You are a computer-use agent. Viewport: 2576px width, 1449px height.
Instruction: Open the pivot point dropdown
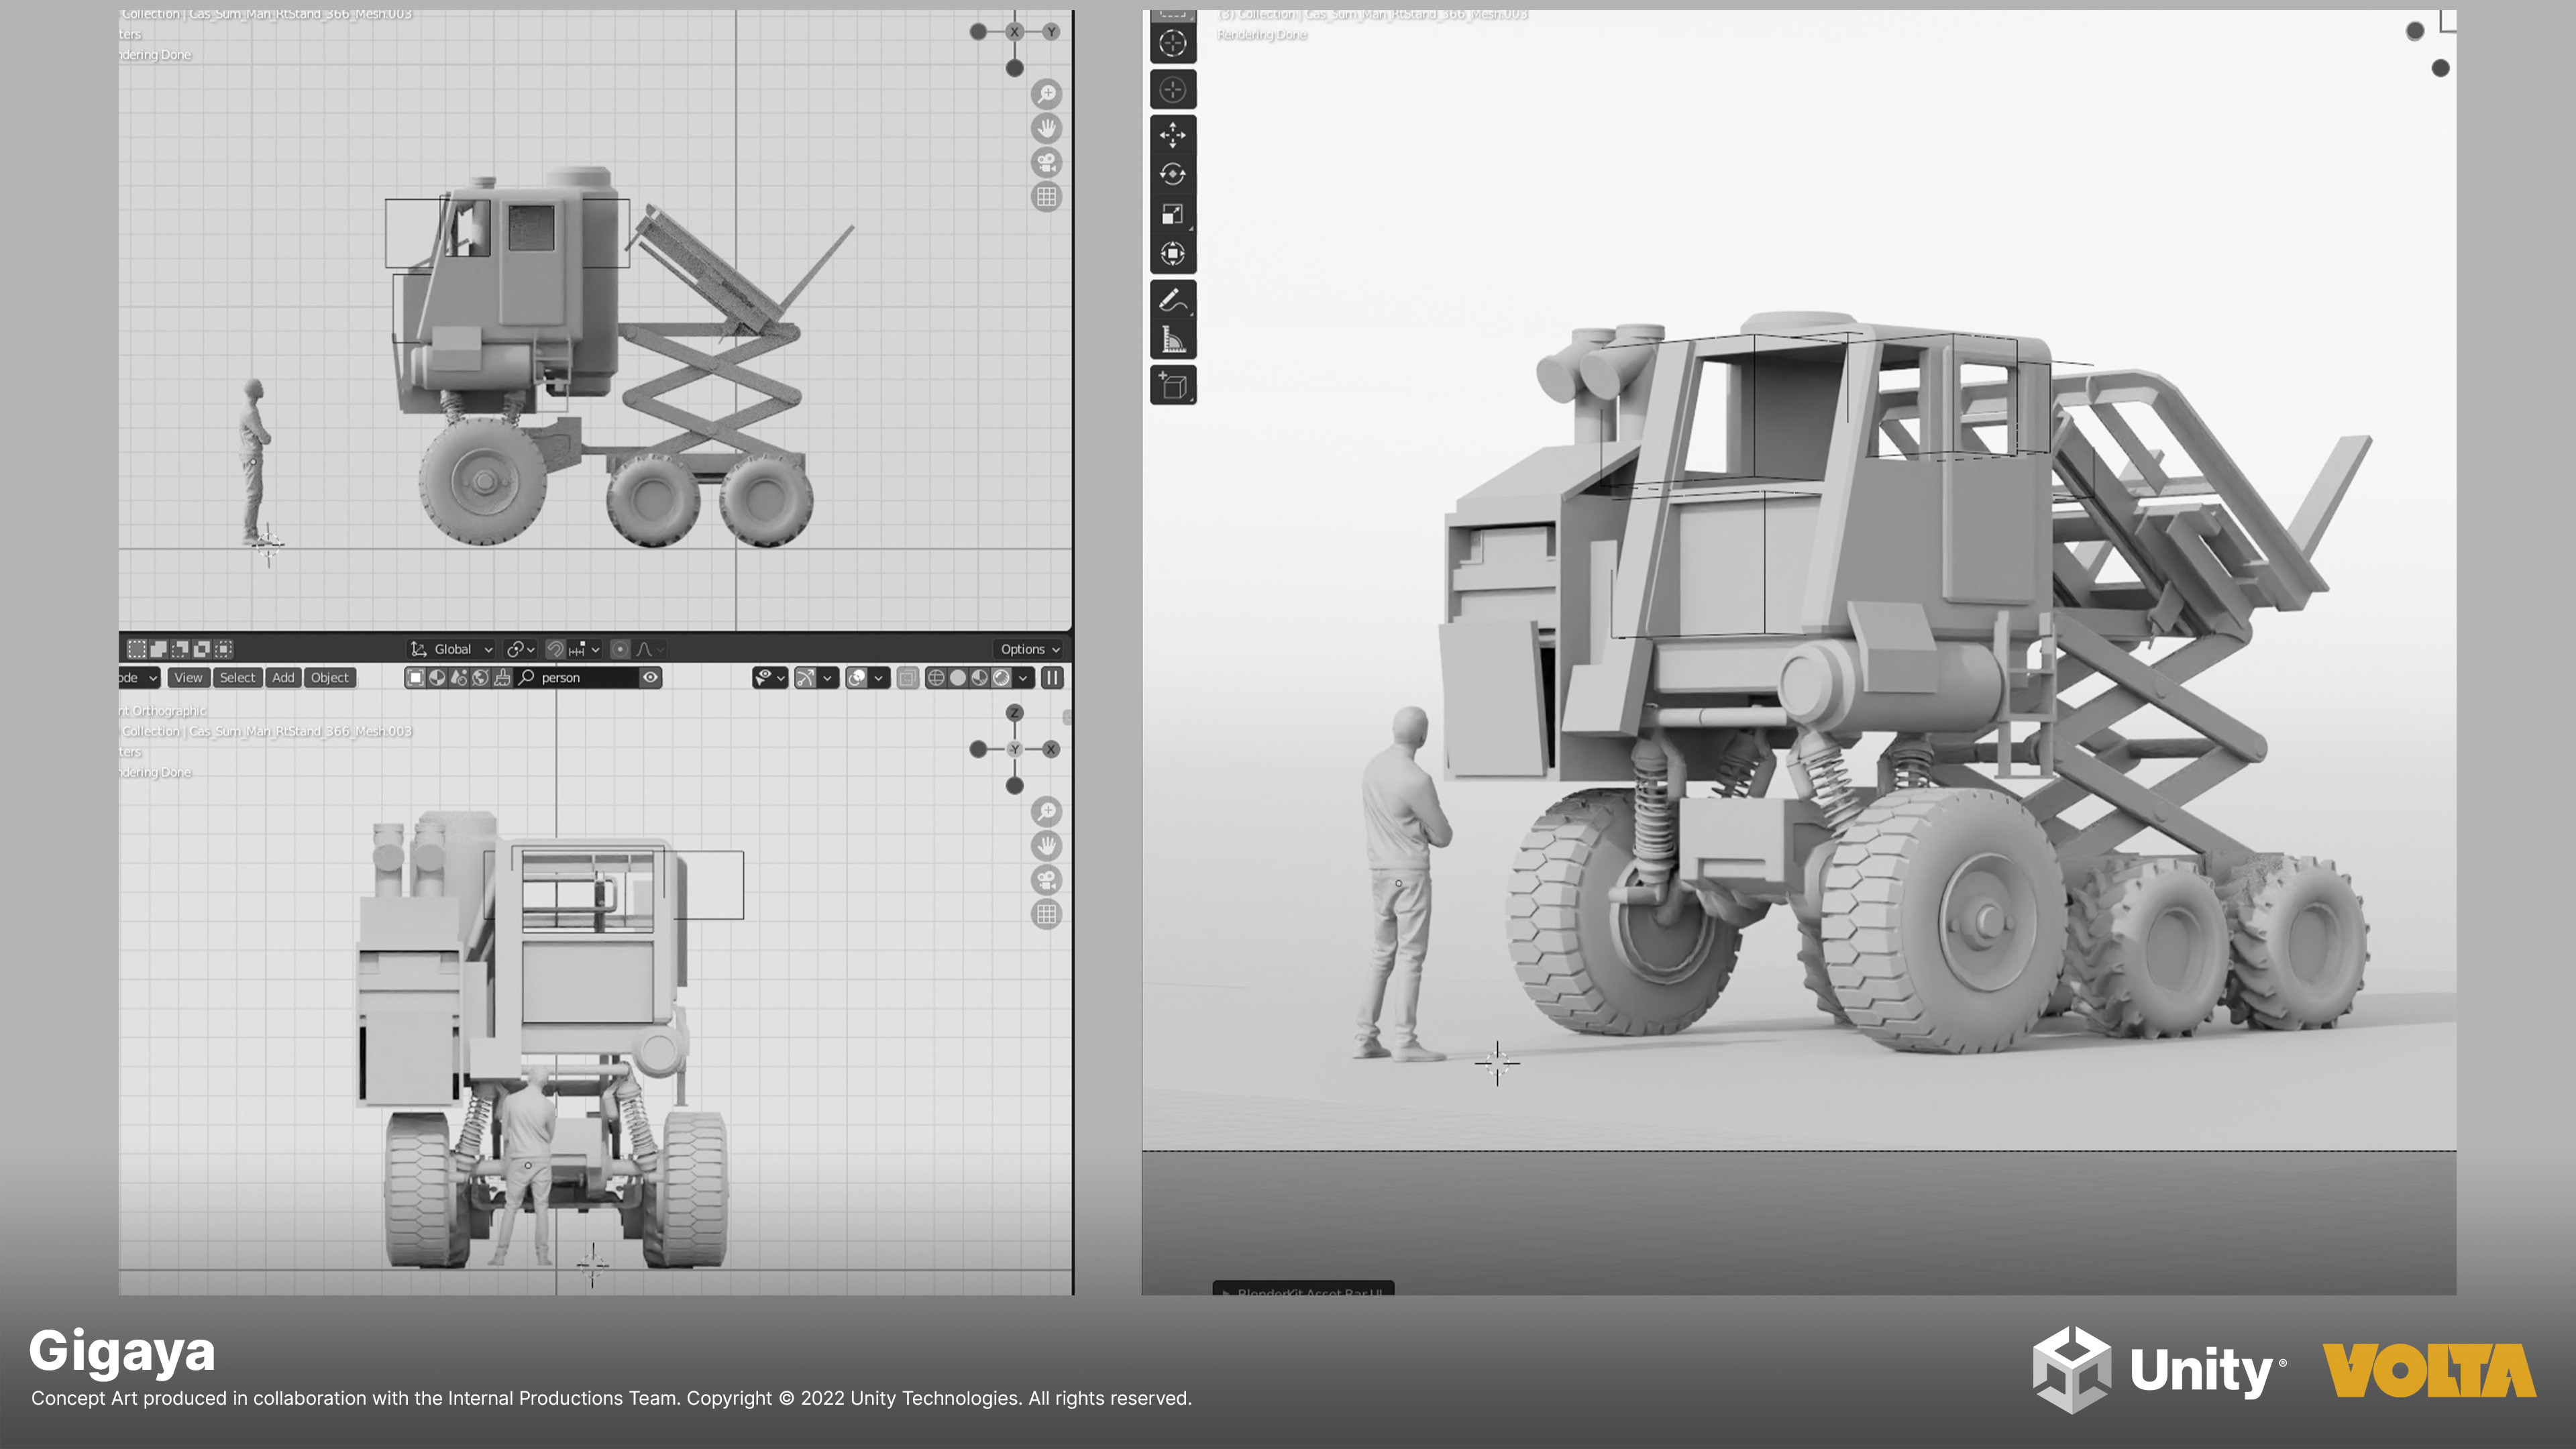tap(521, 649)
